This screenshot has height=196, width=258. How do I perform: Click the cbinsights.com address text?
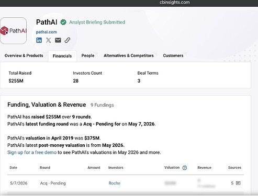click(x=174, y=3)
